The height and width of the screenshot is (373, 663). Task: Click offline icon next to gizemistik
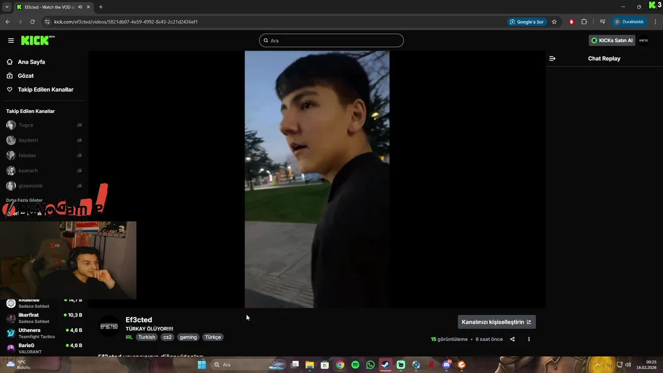coord(79,185)
